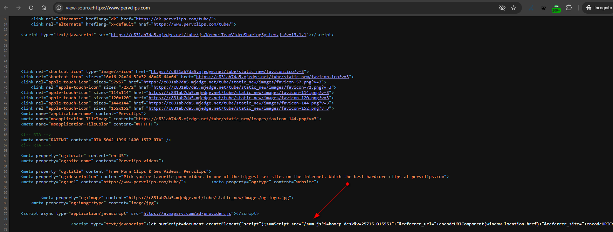
Task: Click line number 43 in the gutter
Action: pyautogui.click(x=6, y=71)
